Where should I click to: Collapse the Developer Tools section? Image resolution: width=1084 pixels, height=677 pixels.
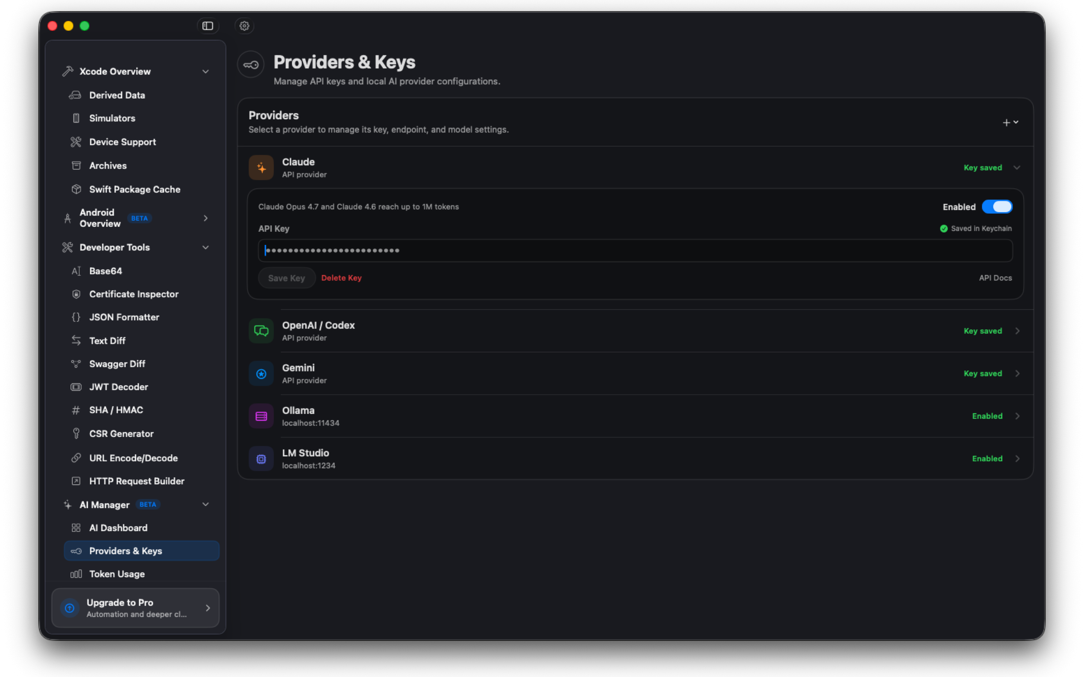pyautogui.click(x=206, y=247)
